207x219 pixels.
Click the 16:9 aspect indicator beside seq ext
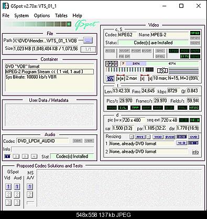click(x=194, y=120)
